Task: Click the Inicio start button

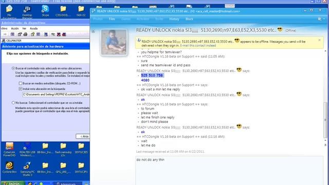Action: (x=12, y=183)
